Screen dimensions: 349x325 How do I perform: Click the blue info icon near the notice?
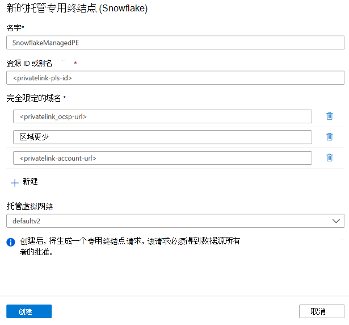[11, 242]
